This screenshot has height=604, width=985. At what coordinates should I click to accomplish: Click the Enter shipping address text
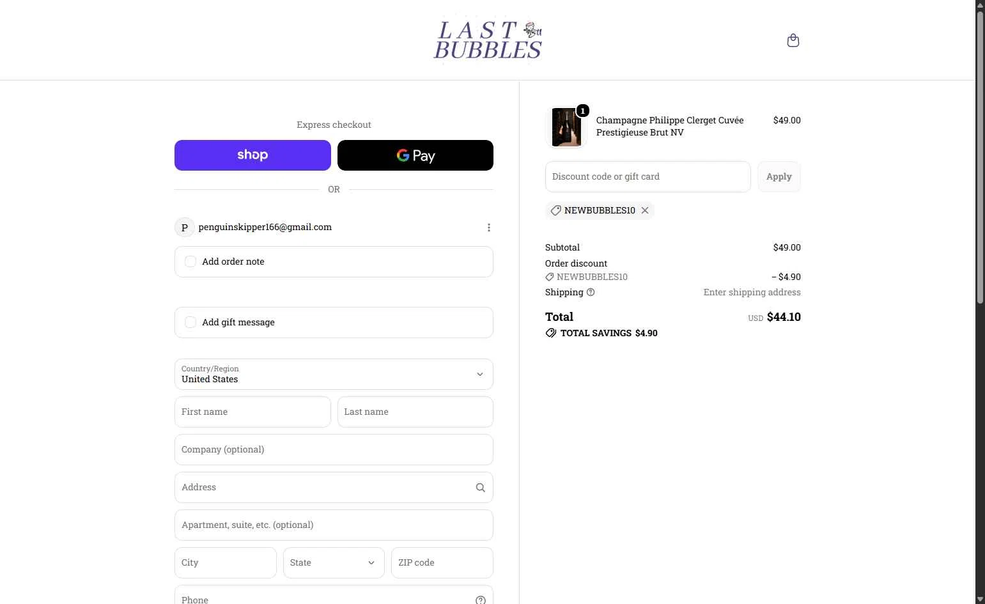tap(752, 292)
